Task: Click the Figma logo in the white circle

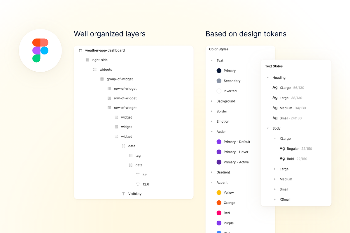Action: 40,50
